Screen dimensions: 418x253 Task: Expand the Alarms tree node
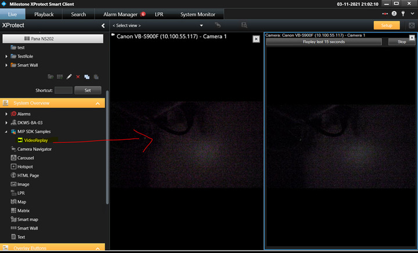(x=6, y=114)
